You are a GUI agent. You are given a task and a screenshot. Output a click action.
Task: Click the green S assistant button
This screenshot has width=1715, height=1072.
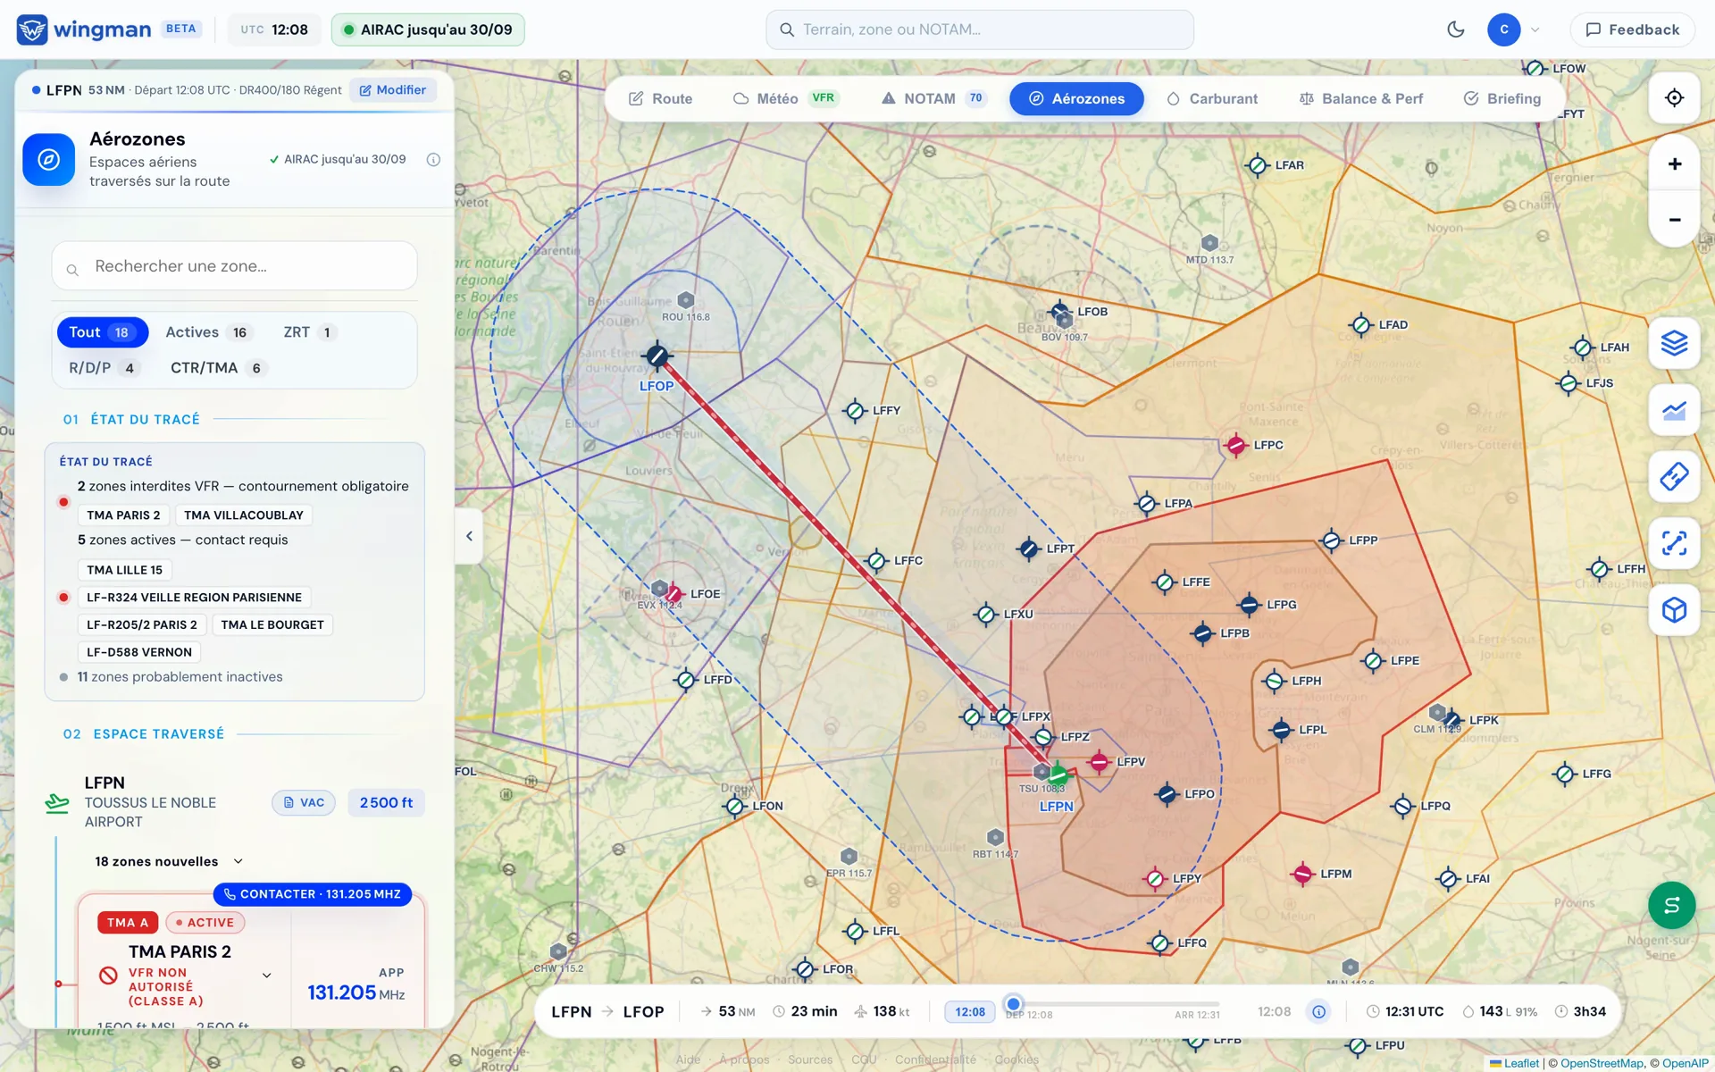point(1671,905)
